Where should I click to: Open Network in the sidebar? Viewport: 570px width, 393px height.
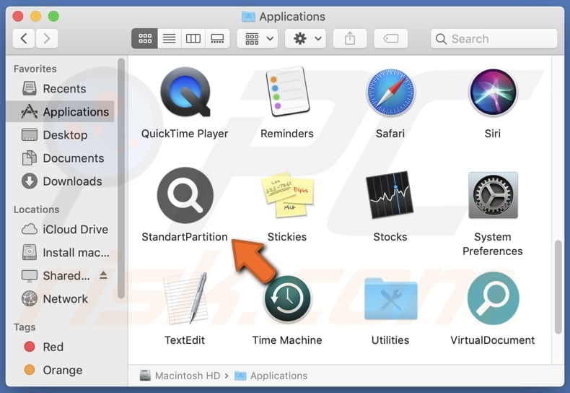click(61, 299)
